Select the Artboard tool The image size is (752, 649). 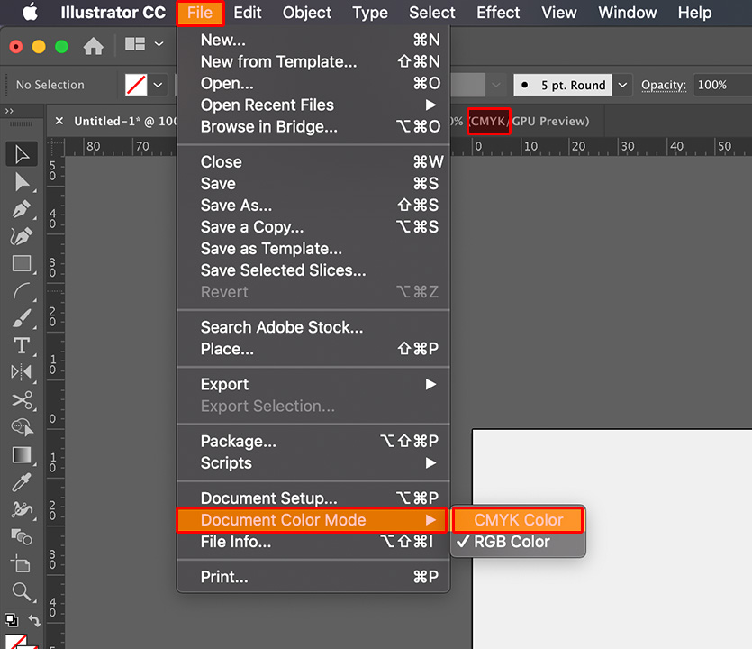click(21, 563)
